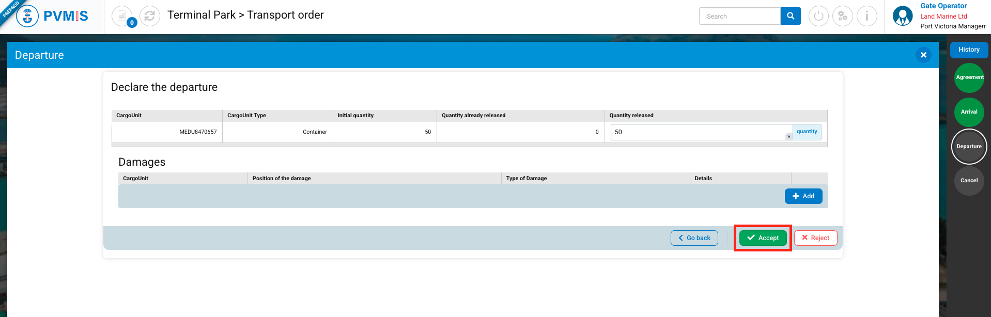Close the Departure dialog
Viewport: 991px width, 317px height.
(923, 55)
